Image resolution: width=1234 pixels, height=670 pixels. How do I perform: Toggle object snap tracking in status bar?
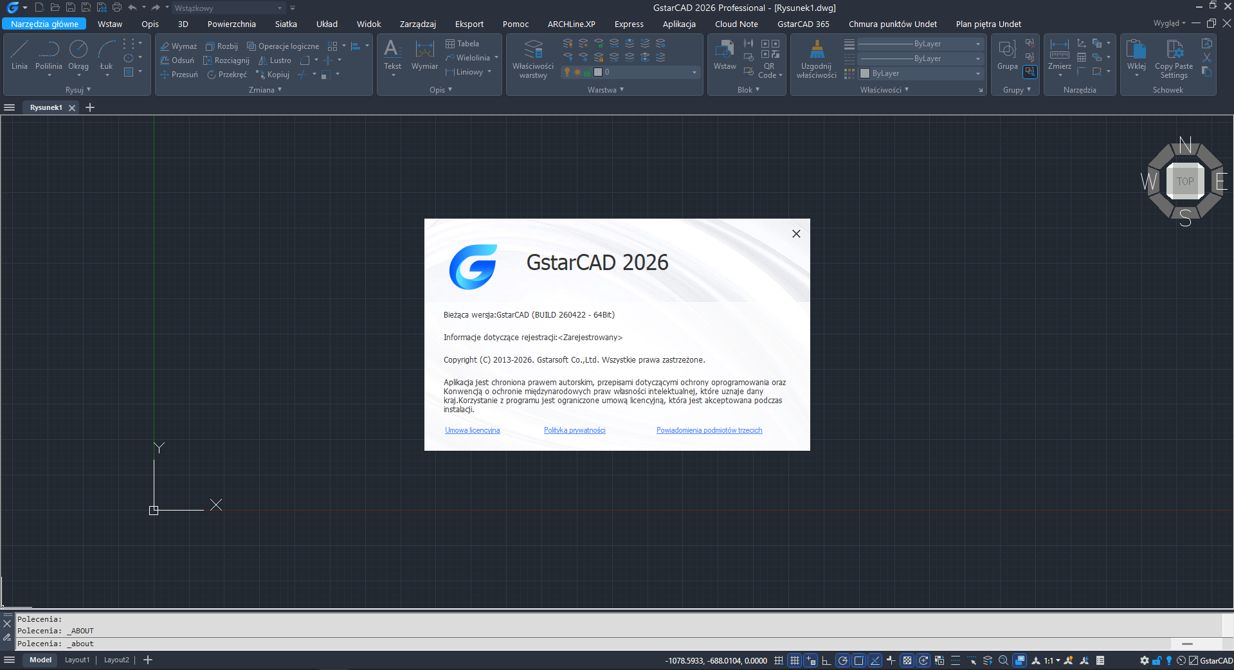(x=875, y=660)
